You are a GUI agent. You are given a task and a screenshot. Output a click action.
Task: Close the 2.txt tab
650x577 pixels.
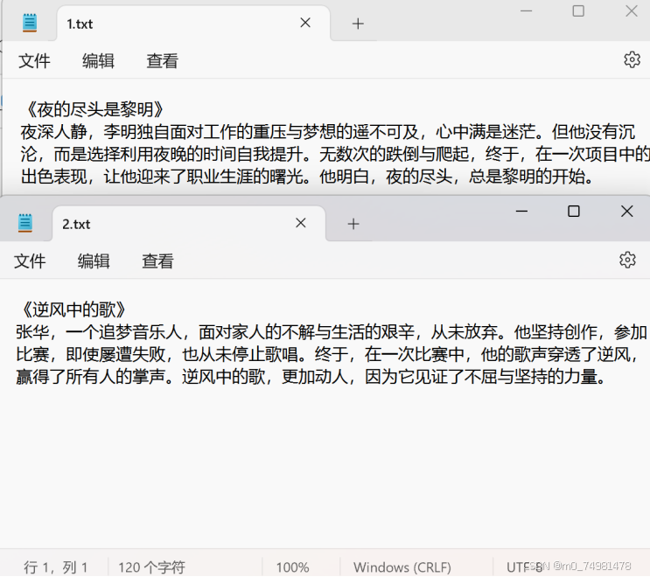[x=301, y=223]
